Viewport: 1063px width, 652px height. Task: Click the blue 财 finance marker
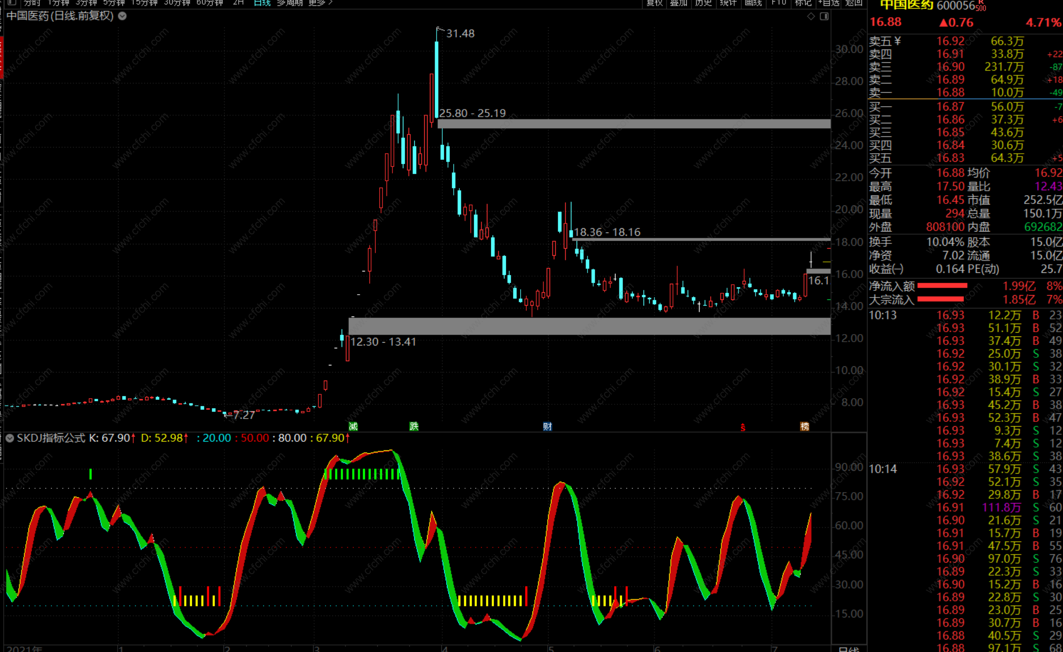tap(547, 426)
